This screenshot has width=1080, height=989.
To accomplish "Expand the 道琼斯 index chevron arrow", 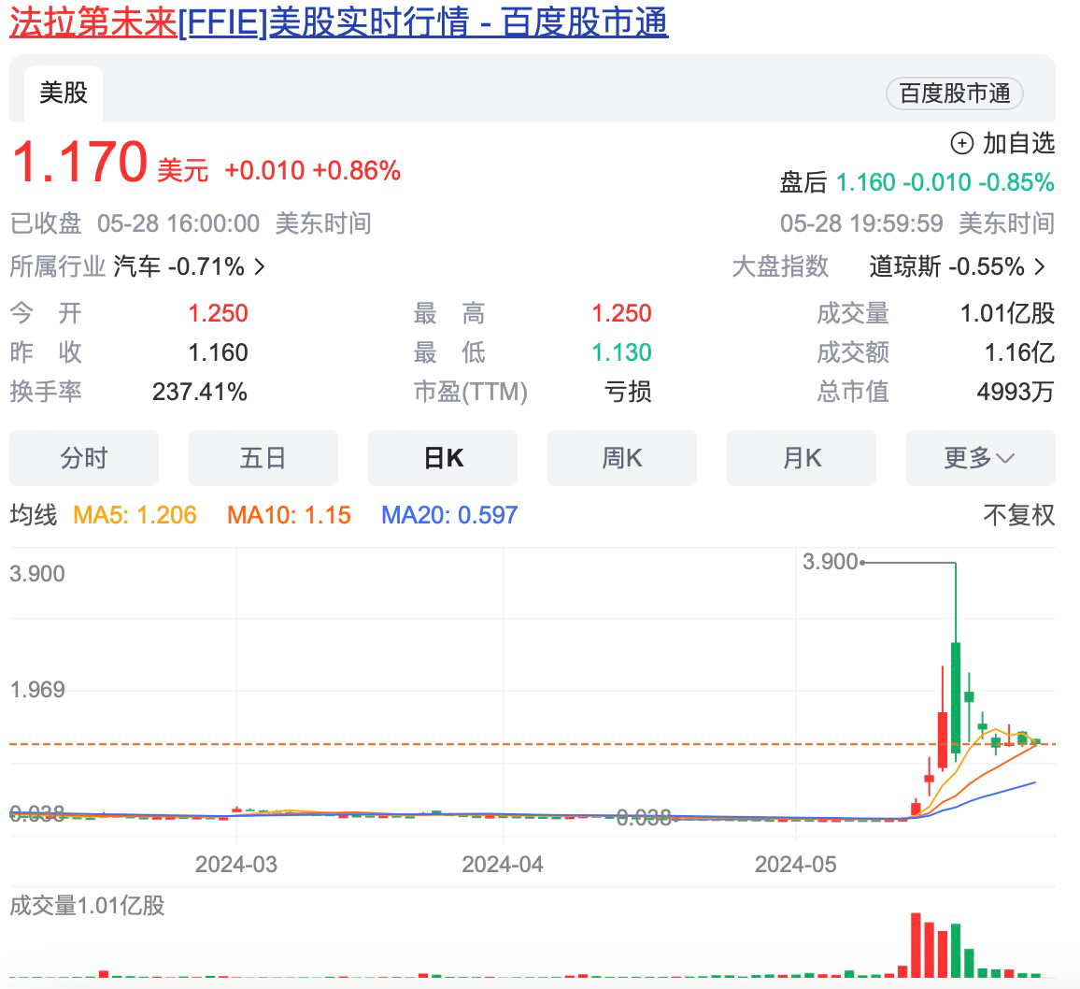I will tap(1040, 267).
